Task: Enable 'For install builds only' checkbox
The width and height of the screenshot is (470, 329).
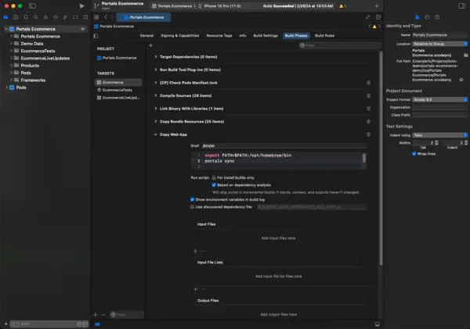Action: (x=214, y=177)
